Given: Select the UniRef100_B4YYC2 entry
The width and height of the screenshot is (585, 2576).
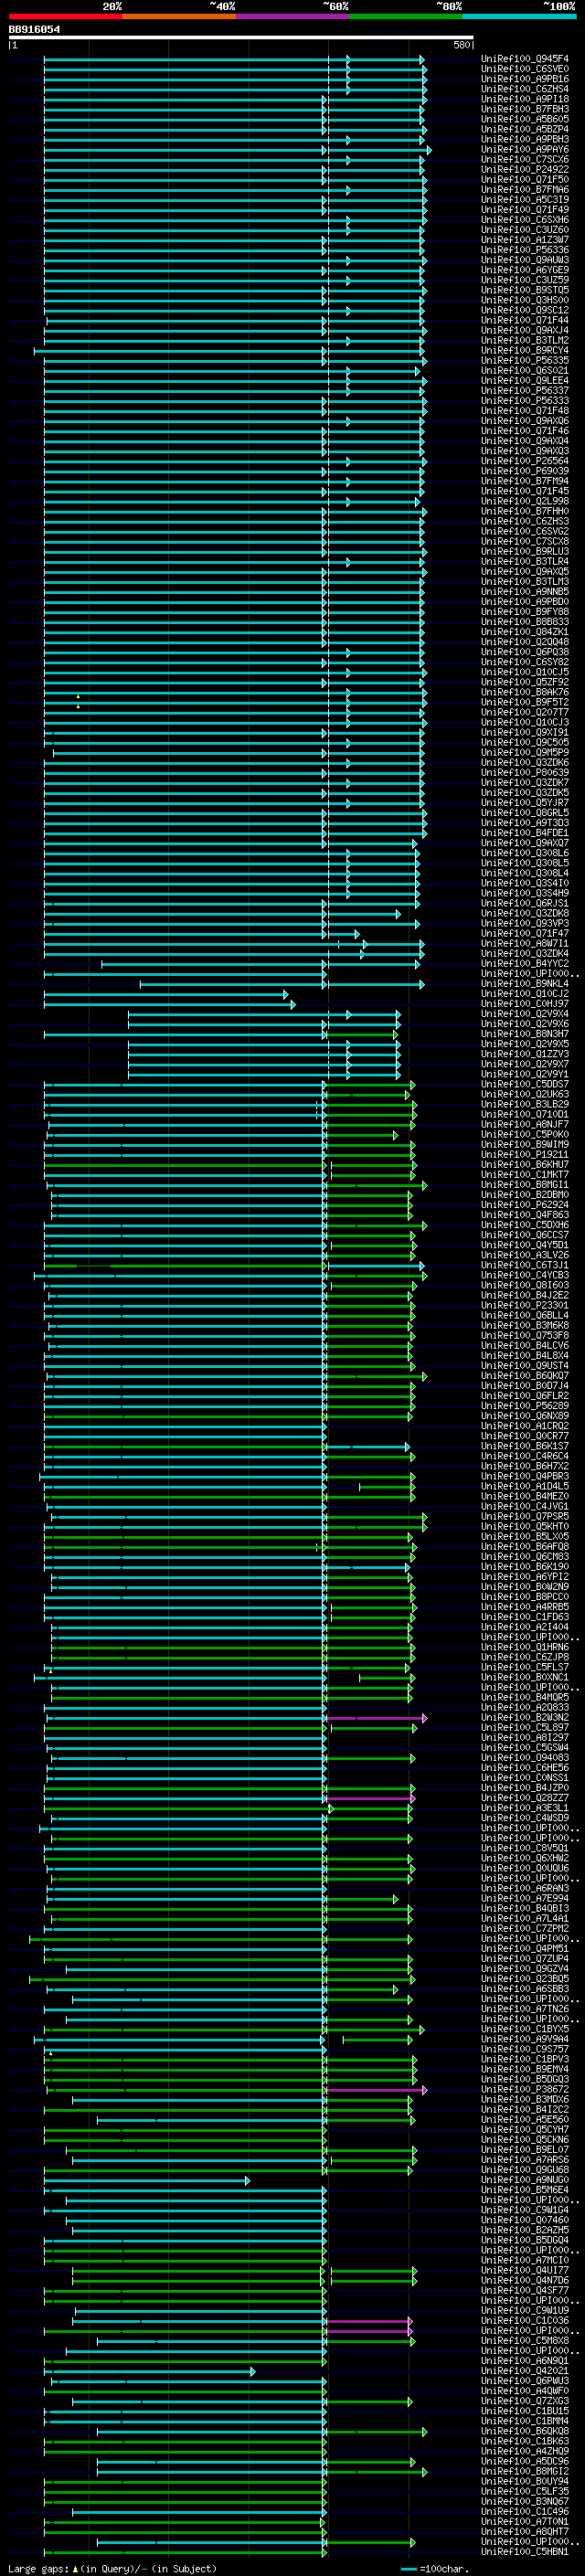Looking at the screenshot, I should pyautogui.click(x=525, y=963).
